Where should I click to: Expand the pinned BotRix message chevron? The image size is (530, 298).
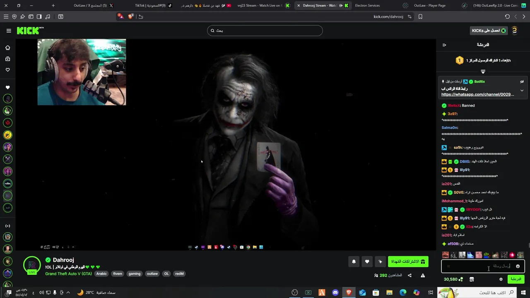[x=522, y=90]
